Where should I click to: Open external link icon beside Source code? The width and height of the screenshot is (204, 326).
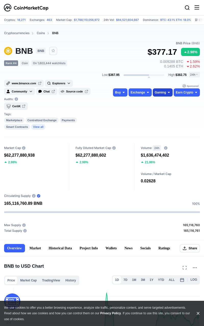[x=86, y=91]
